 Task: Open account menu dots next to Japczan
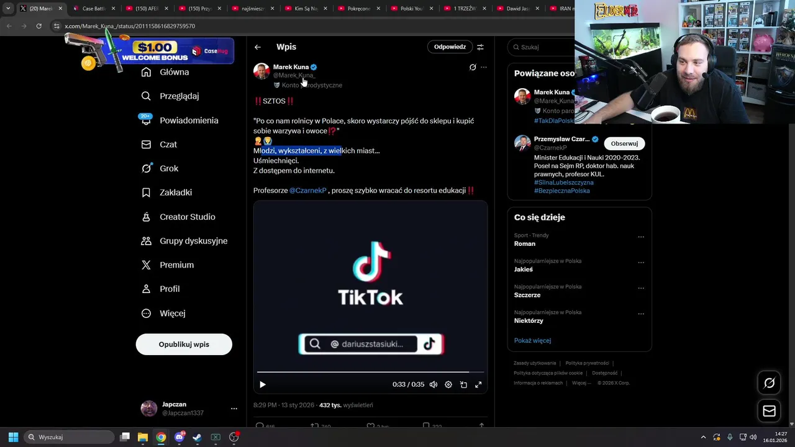[x=234, y=409]
